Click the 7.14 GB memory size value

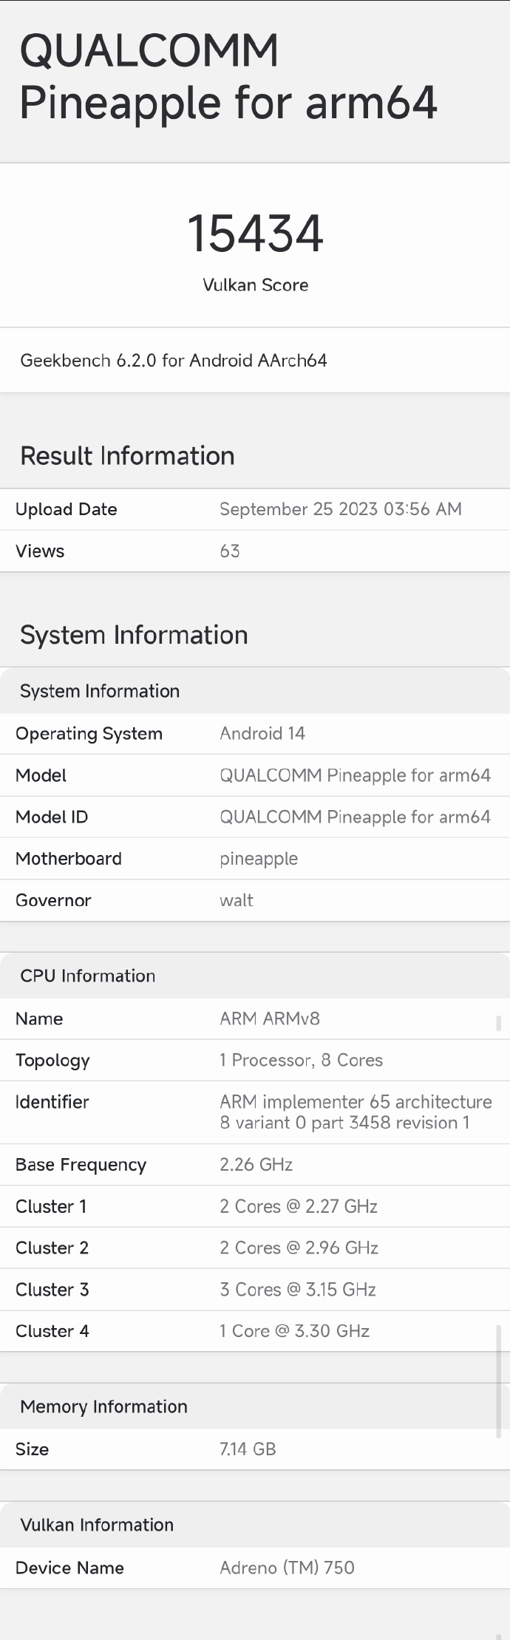pyautogui.click(x=248, y=1449)
